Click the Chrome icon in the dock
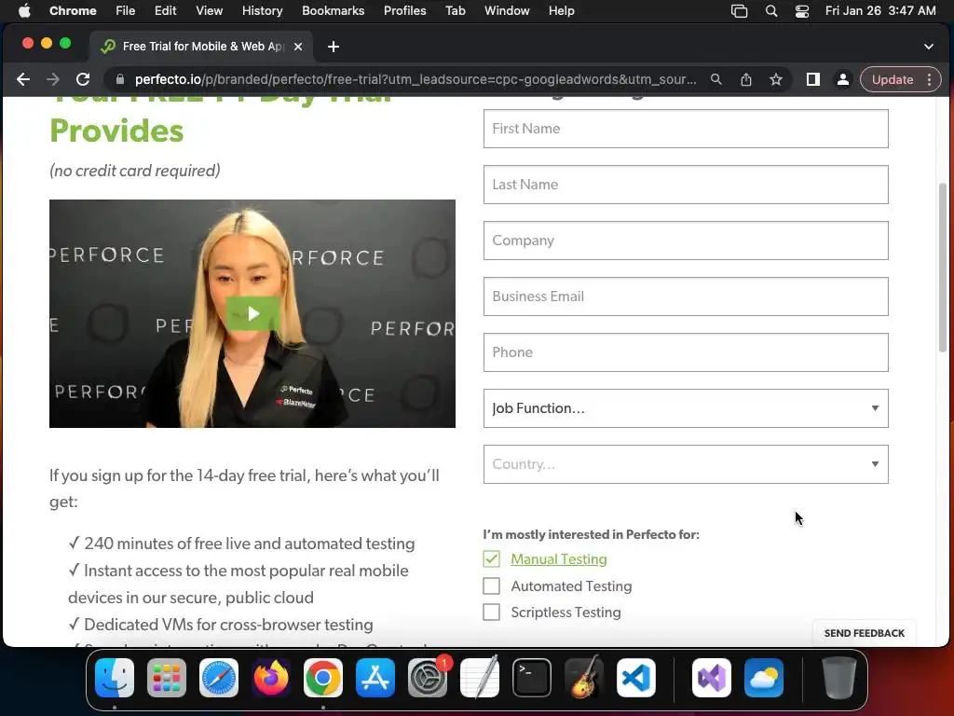This screenshot has height=716, width=954. click(x=323, y=678)
